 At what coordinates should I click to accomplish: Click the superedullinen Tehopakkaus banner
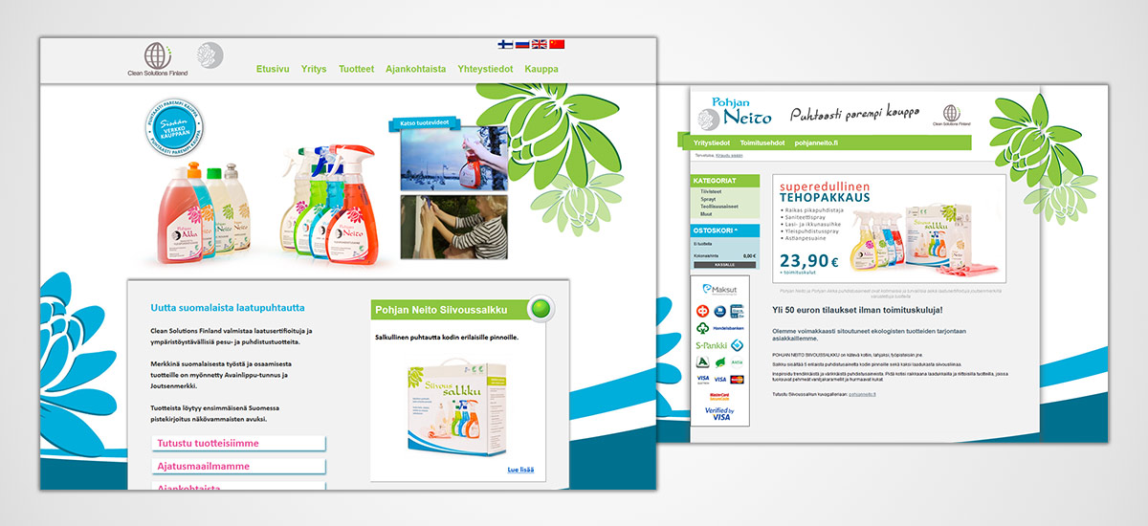[x=889, y=228]
